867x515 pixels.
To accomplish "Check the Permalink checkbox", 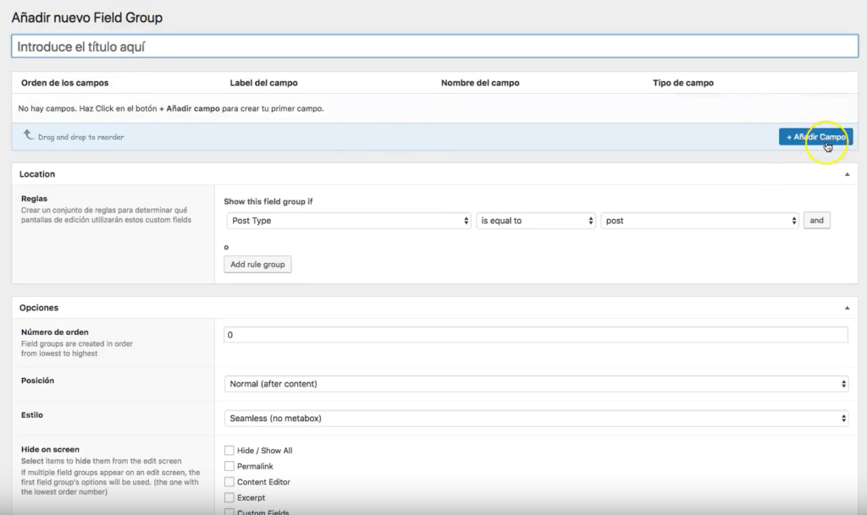I will click(x=229, y=467).
